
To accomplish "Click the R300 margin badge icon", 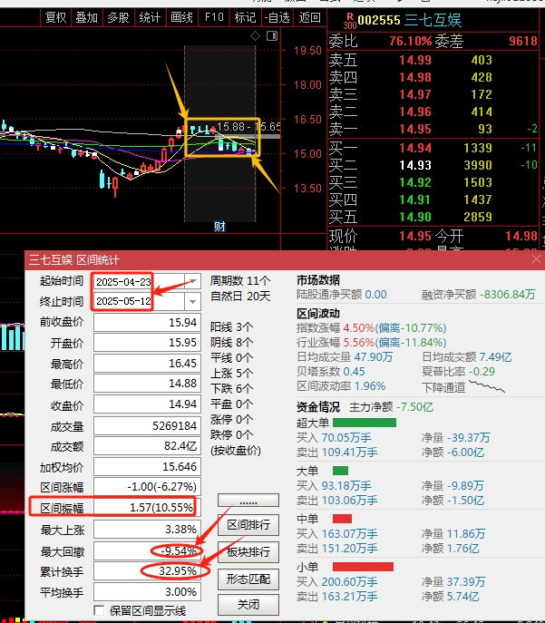I will tap(349, 21).
